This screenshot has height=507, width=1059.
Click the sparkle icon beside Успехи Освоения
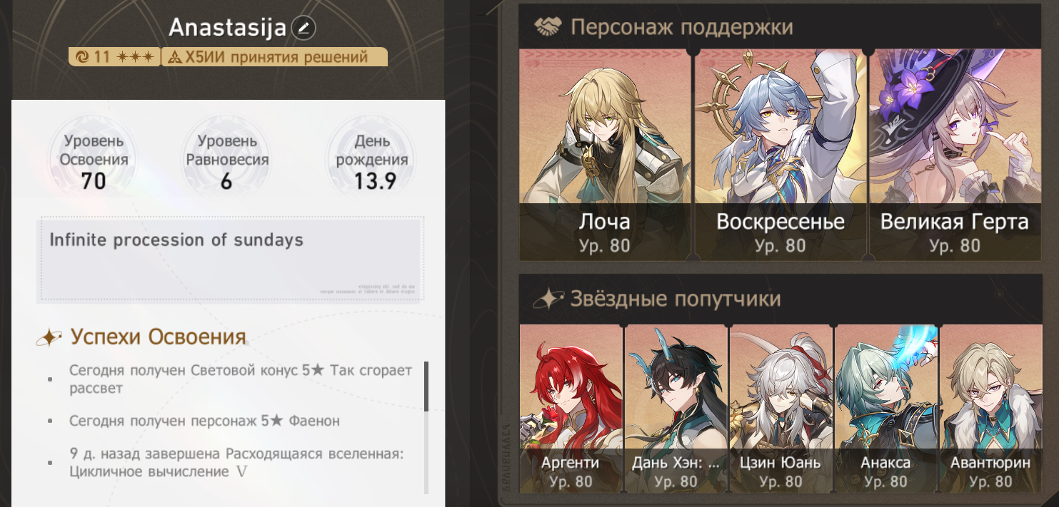coord(49,338)
